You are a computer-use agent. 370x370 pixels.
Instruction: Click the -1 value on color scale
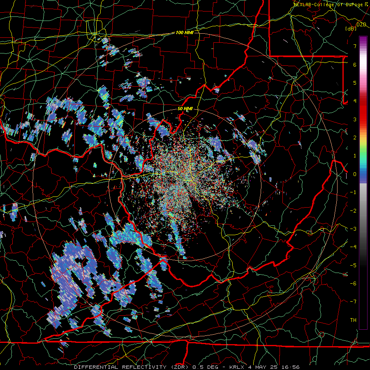[x=353, y=192]
